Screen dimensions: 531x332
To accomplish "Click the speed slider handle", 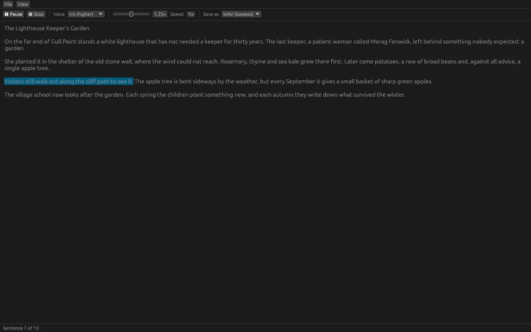I will pos(131,14).
